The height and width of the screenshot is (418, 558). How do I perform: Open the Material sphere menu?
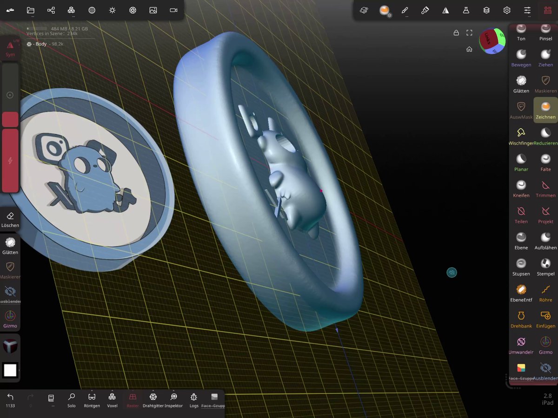click(92, 10)
